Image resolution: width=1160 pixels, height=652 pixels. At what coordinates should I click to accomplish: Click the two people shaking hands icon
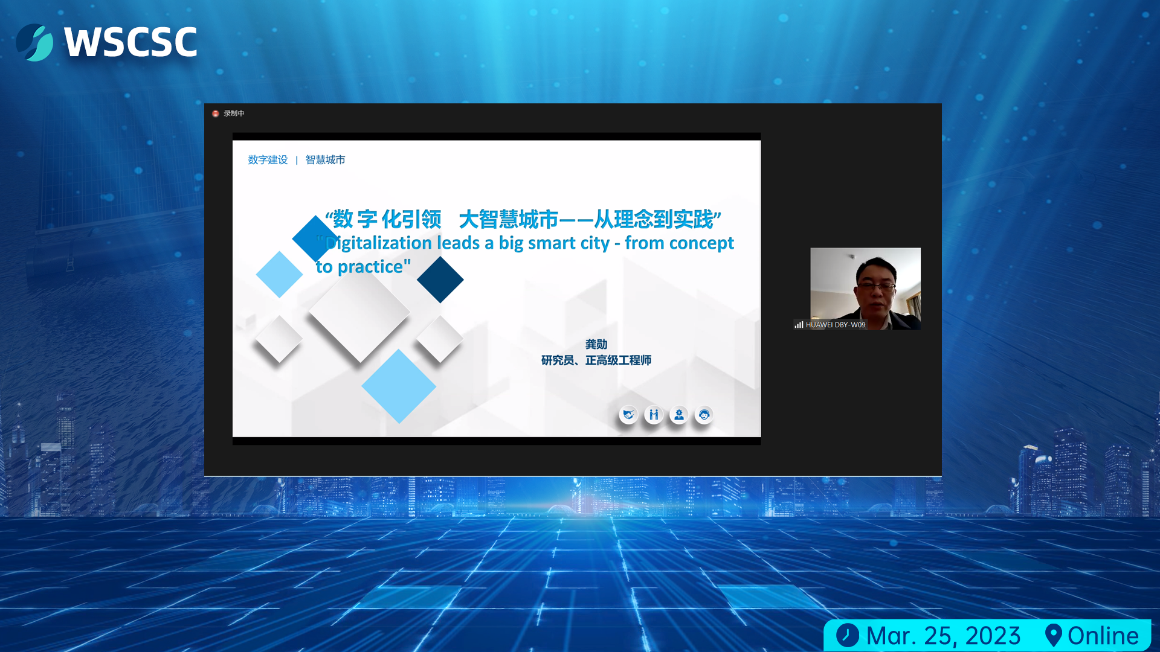coord(654,415)
